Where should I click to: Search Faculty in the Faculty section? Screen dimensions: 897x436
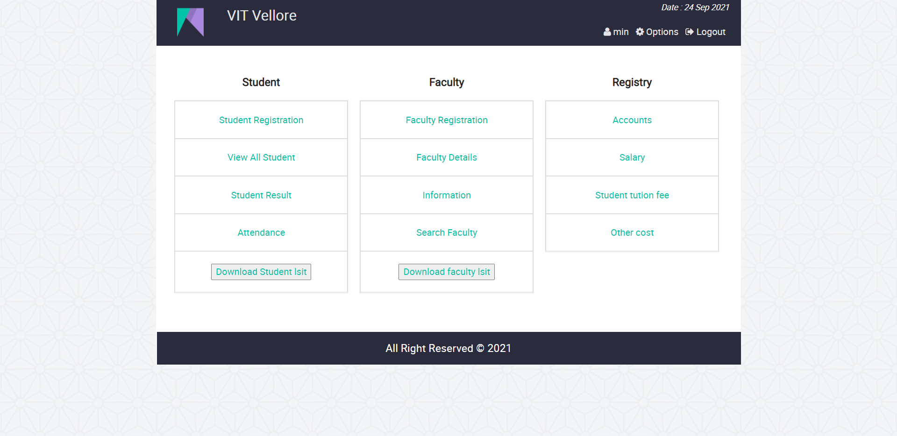click(x=446, y=232)
